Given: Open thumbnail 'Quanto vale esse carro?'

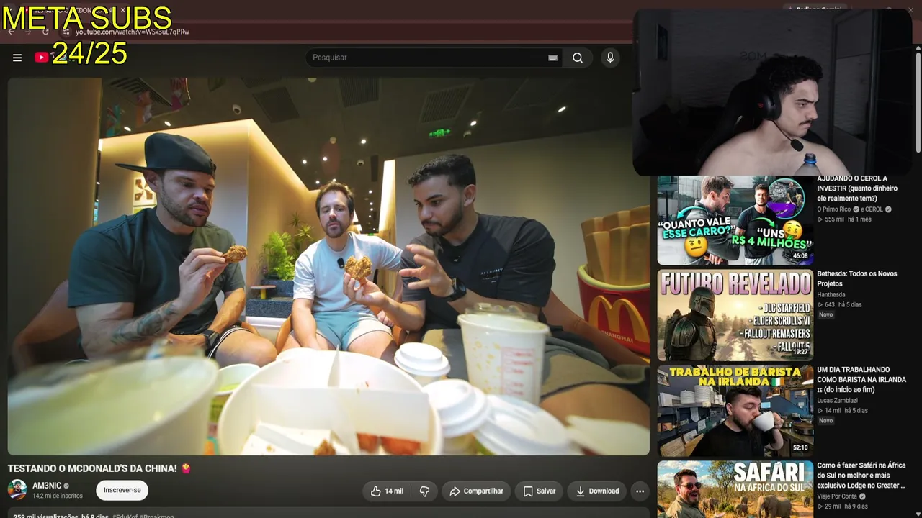Looking at the screenshot, I should (x=735, y=220).
